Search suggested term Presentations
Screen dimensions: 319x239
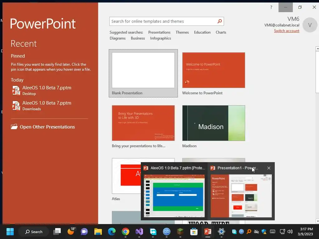(x=159, y=32)
